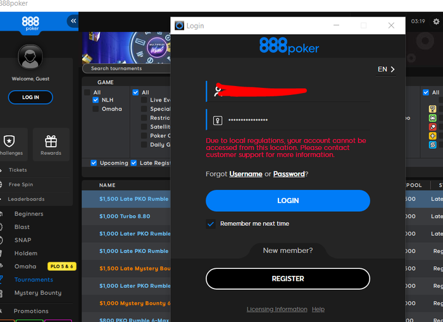Viewport: 443px width, 322px height.
Task: Open the EN language selector
Action: [386, 70]
